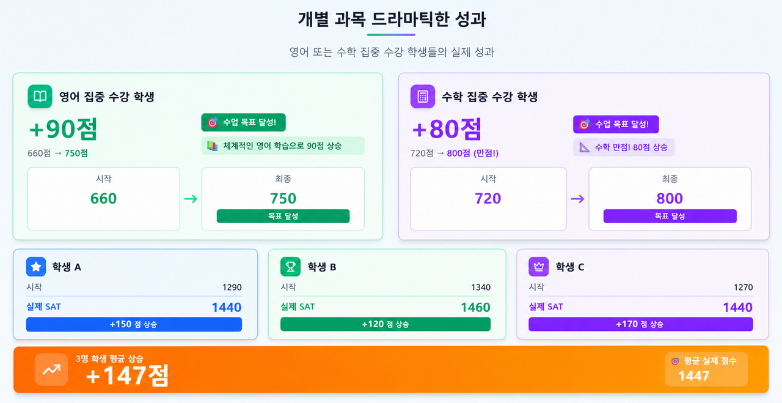This screenshot has height=403, width=782.
Task: Click the purple crown icon for 학생 C
Action: (x=539, y=267)
